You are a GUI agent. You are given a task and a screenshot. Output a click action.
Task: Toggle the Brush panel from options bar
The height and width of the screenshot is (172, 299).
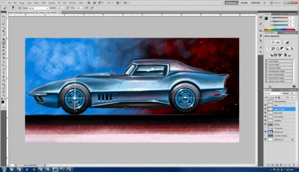[x=20, y=8]
